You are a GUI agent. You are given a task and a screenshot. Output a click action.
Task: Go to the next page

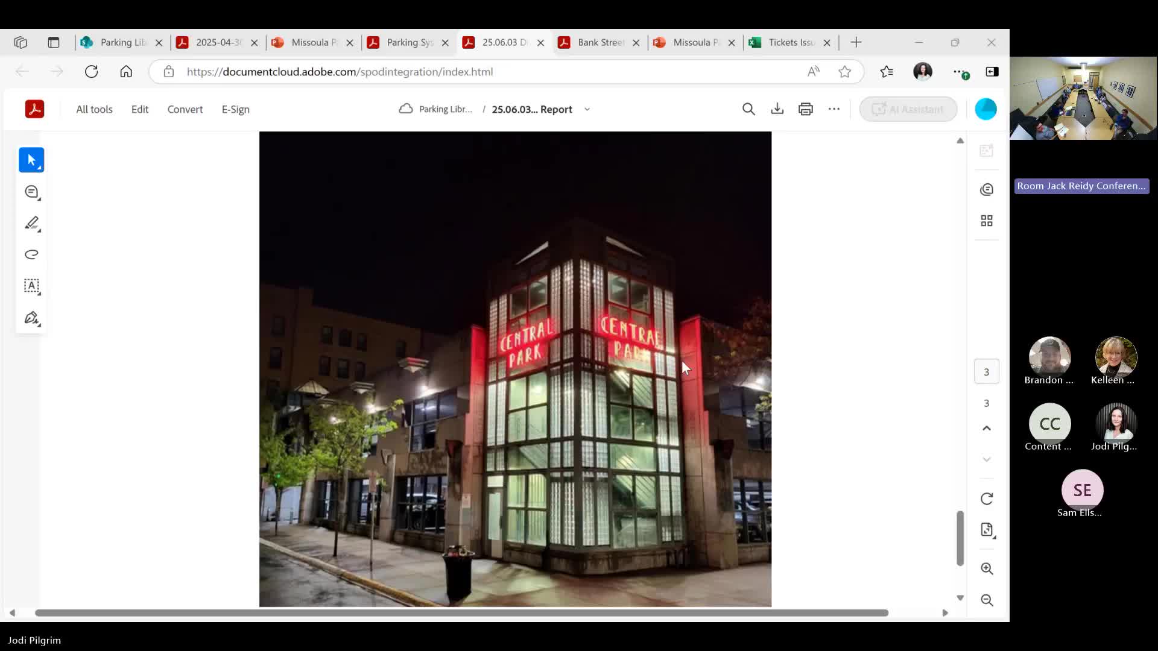click(987, 459)
